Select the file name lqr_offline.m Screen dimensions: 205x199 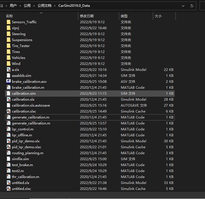click(x=22, y=135)
